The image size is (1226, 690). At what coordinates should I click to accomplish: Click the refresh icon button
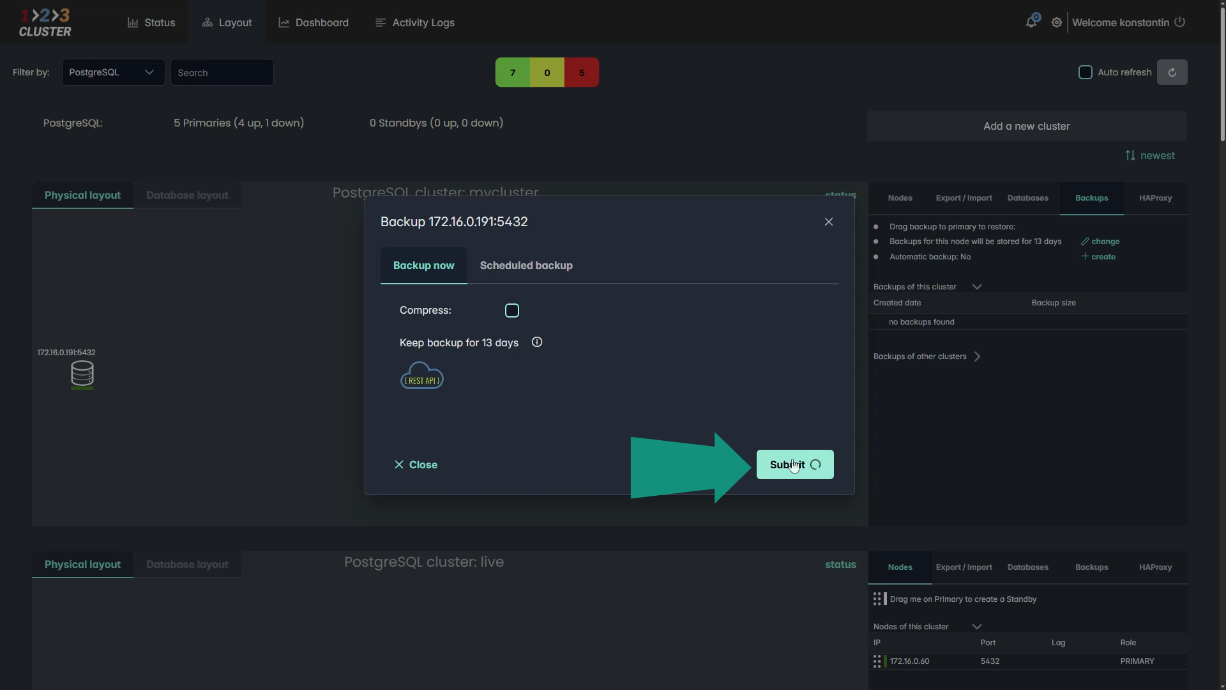coord(1172,72)
